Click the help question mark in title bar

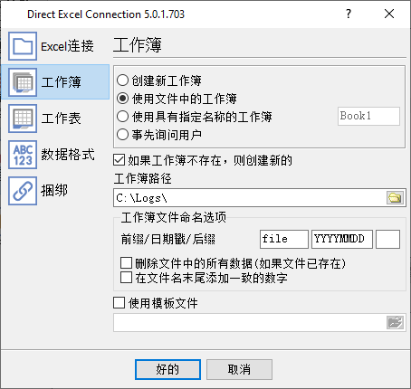pyautogui.click(x=349, y=14)
